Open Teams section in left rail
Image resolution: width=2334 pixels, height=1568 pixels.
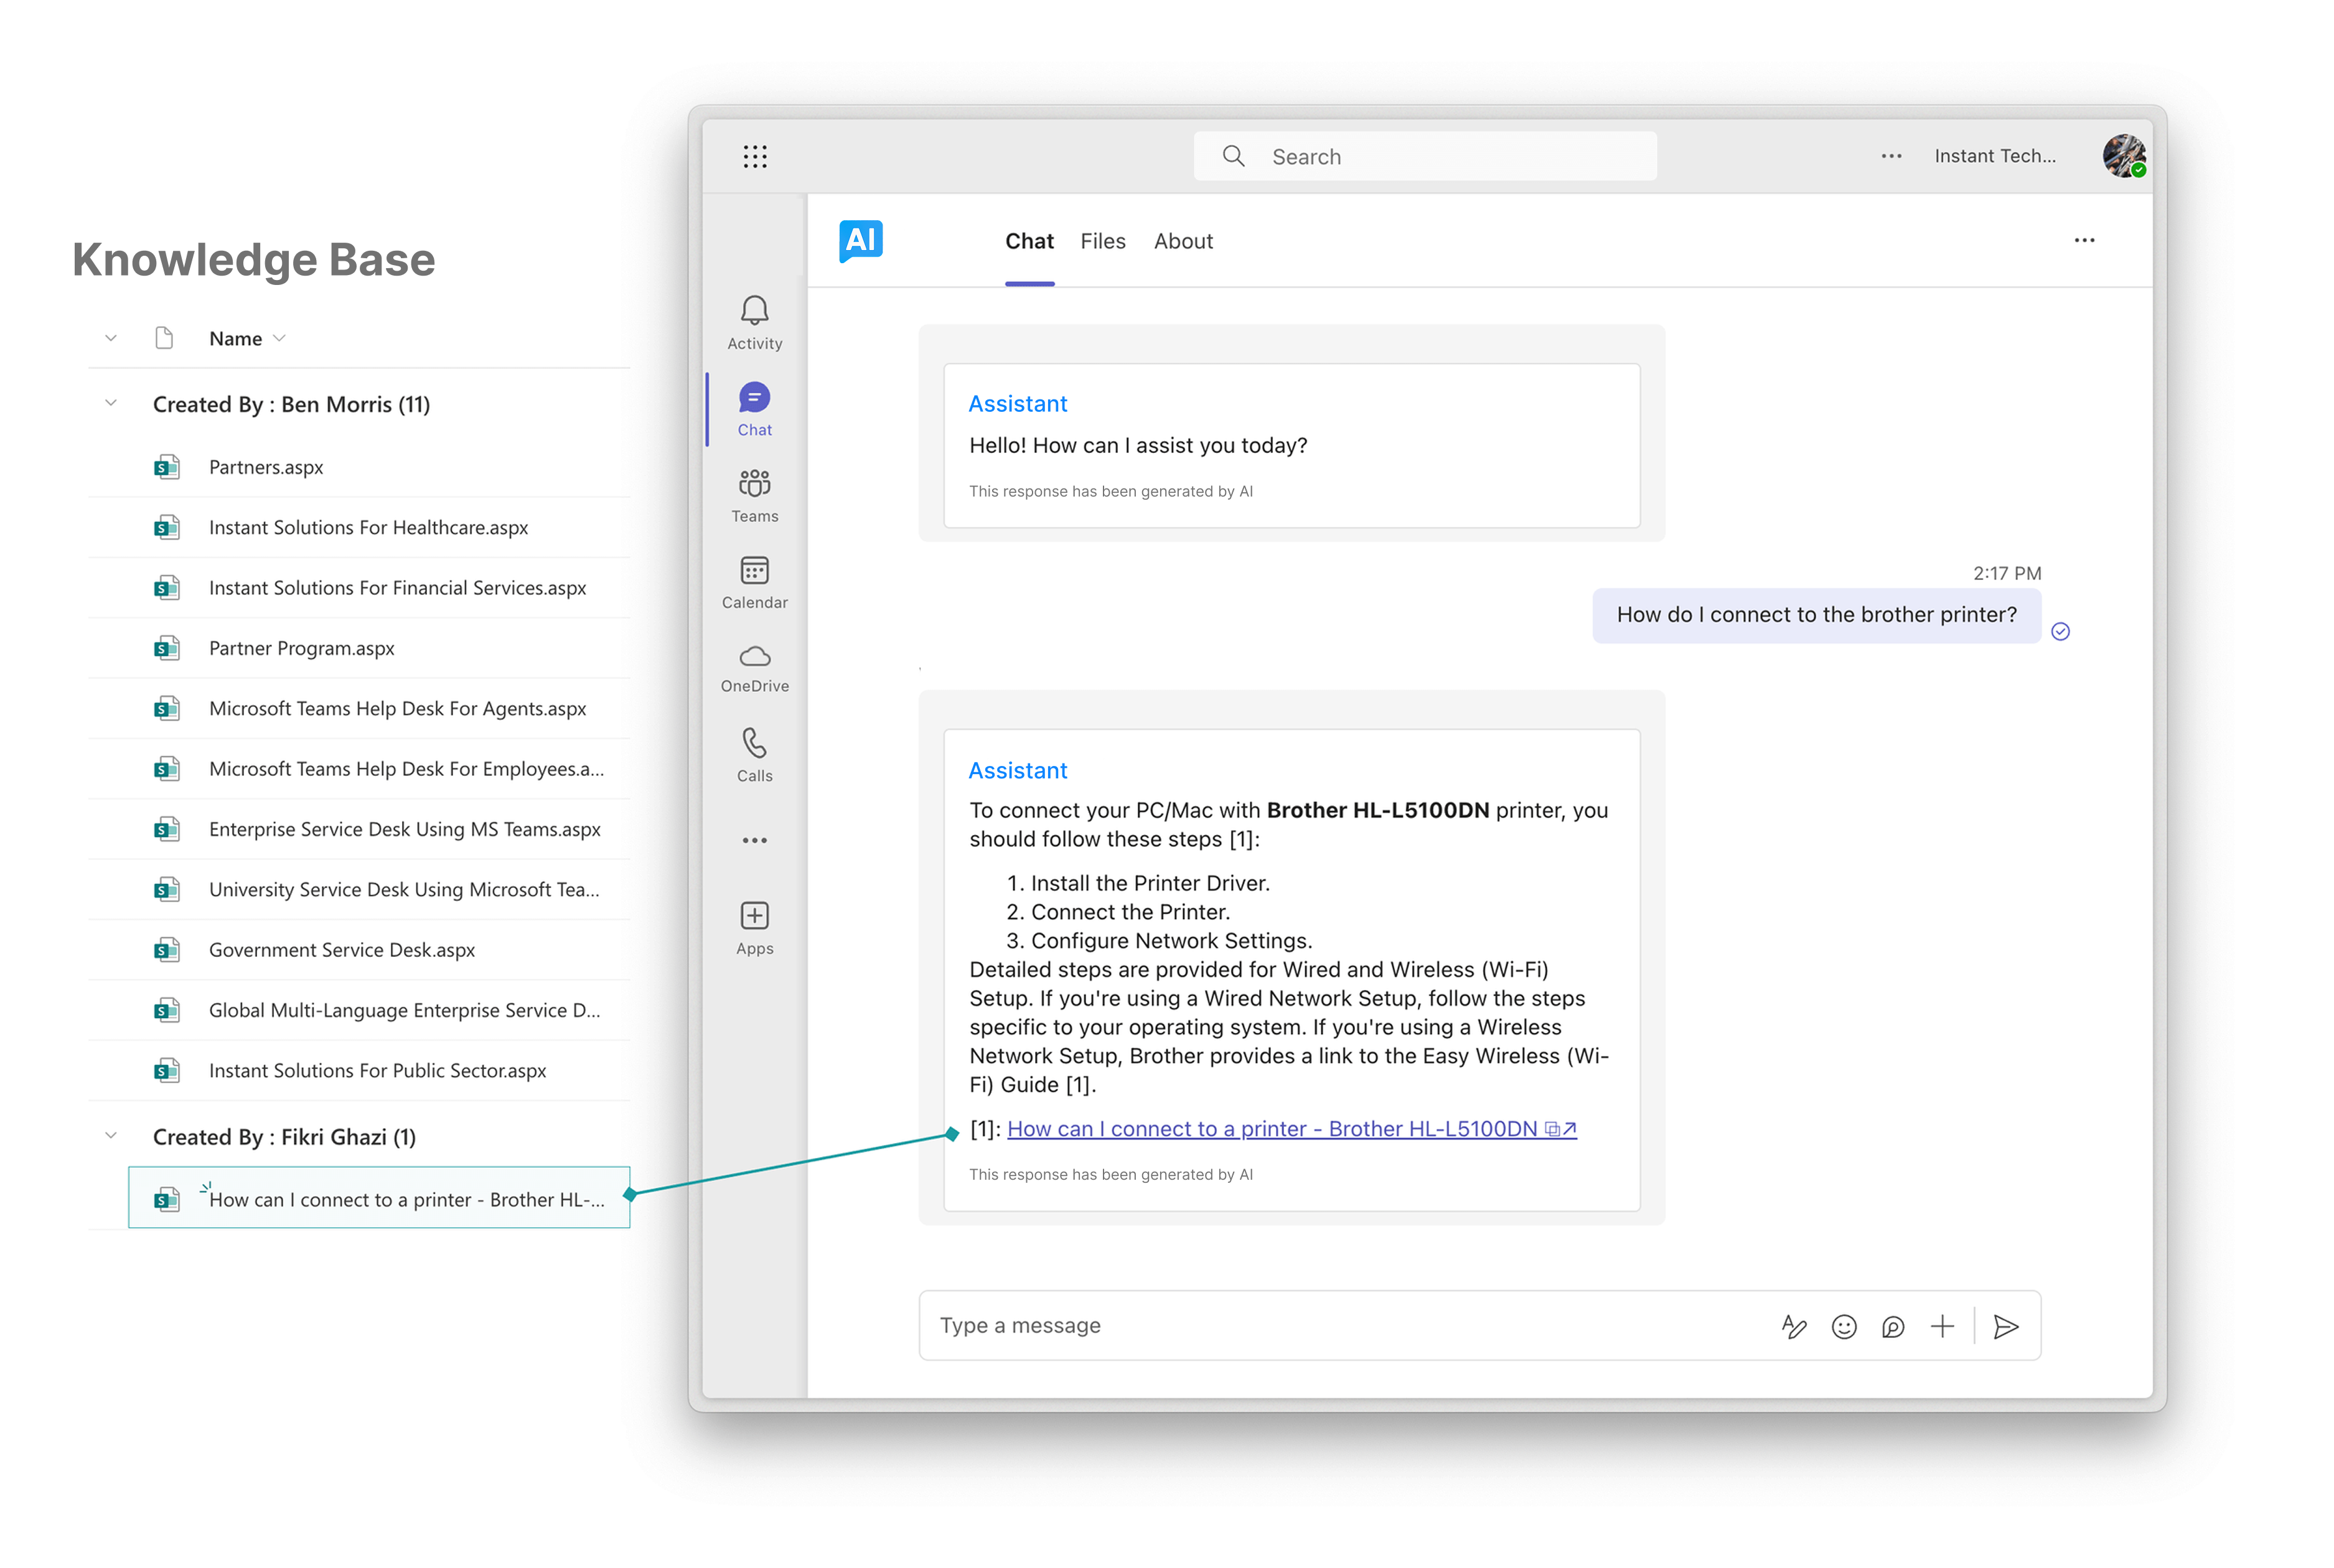point(754,495)
